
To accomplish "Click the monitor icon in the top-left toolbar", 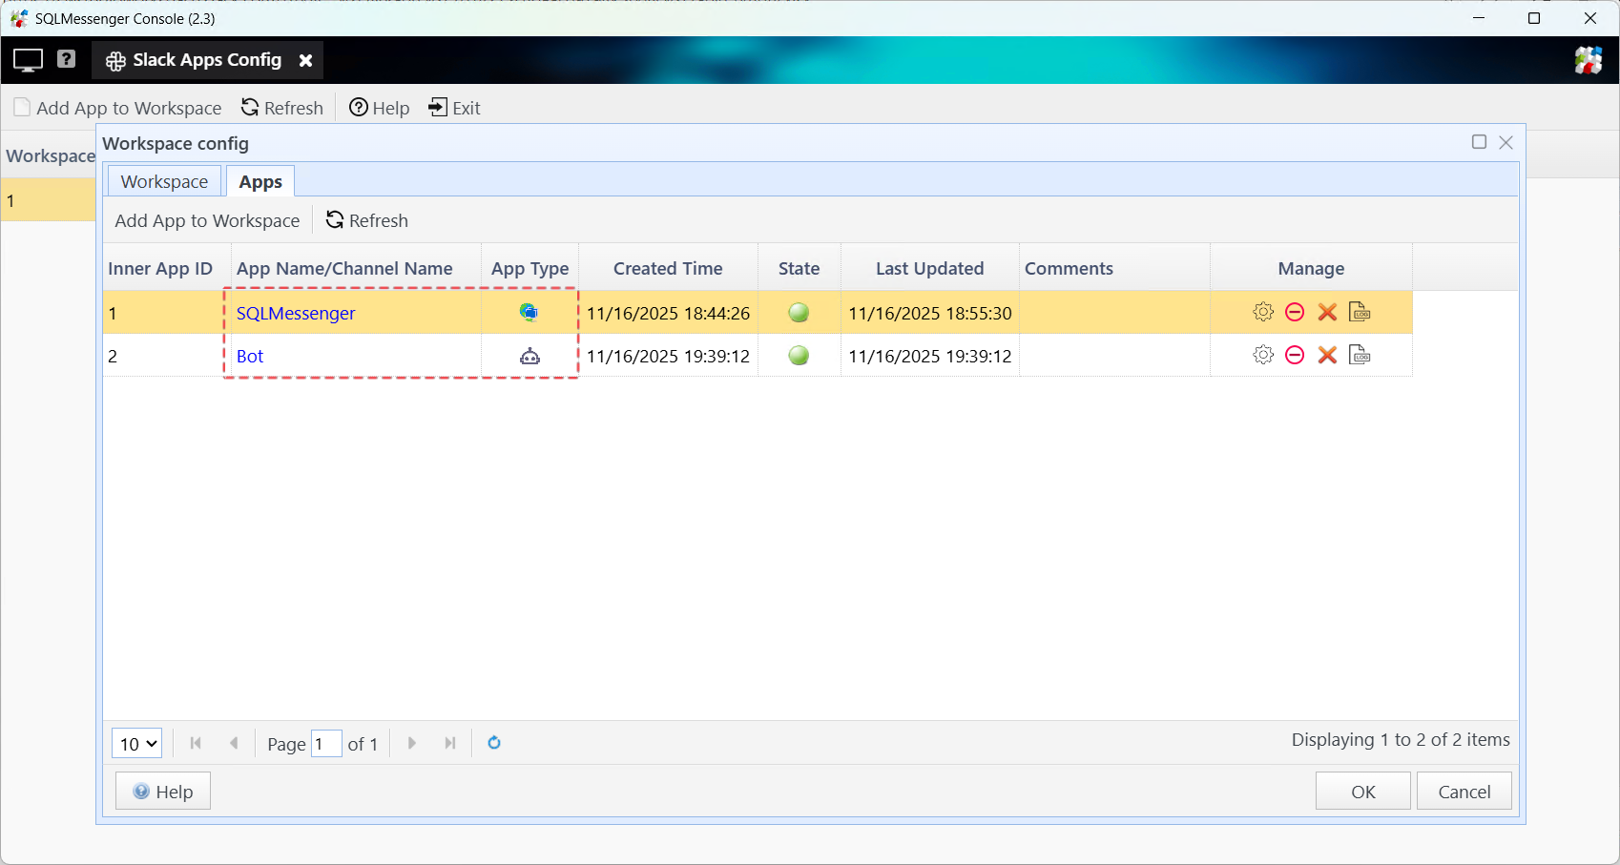I will [27, 59].
